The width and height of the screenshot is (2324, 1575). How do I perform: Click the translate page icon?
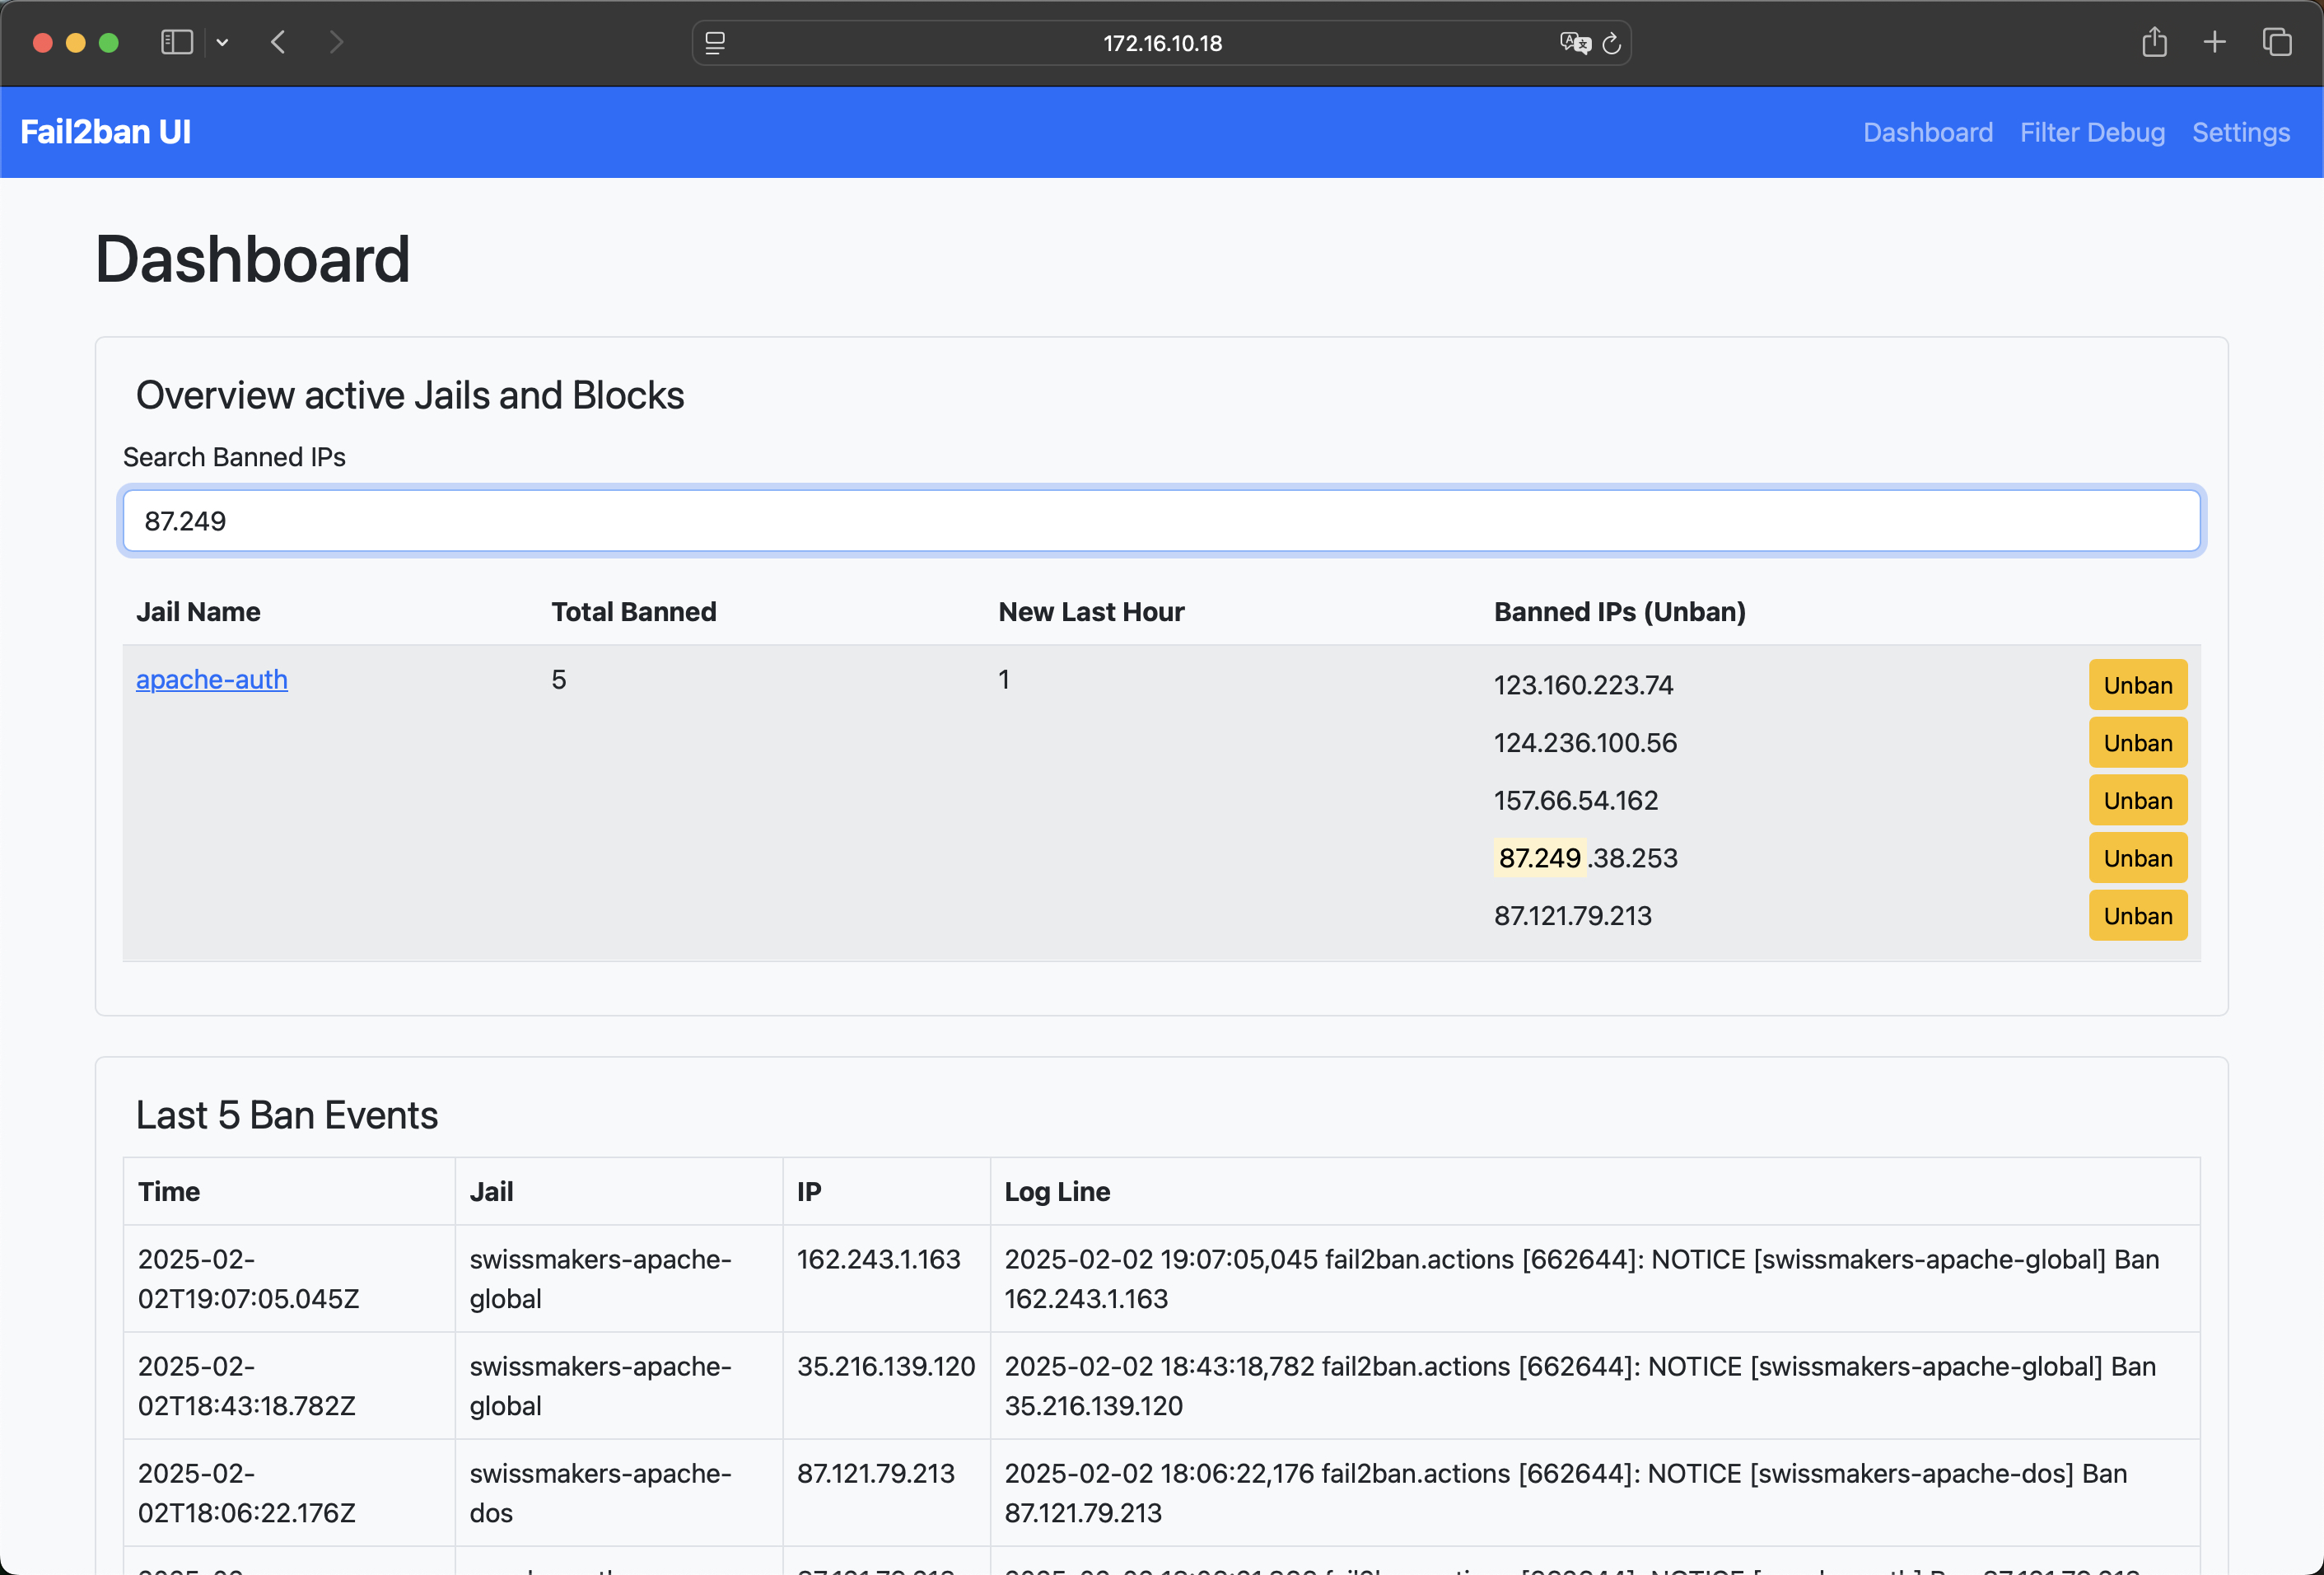tap(1574, 43)
